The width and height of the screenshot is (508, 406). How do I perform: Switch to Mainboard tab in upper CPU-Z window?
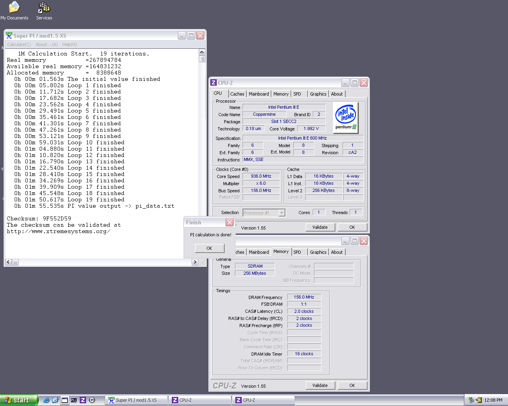click(259, 94)
